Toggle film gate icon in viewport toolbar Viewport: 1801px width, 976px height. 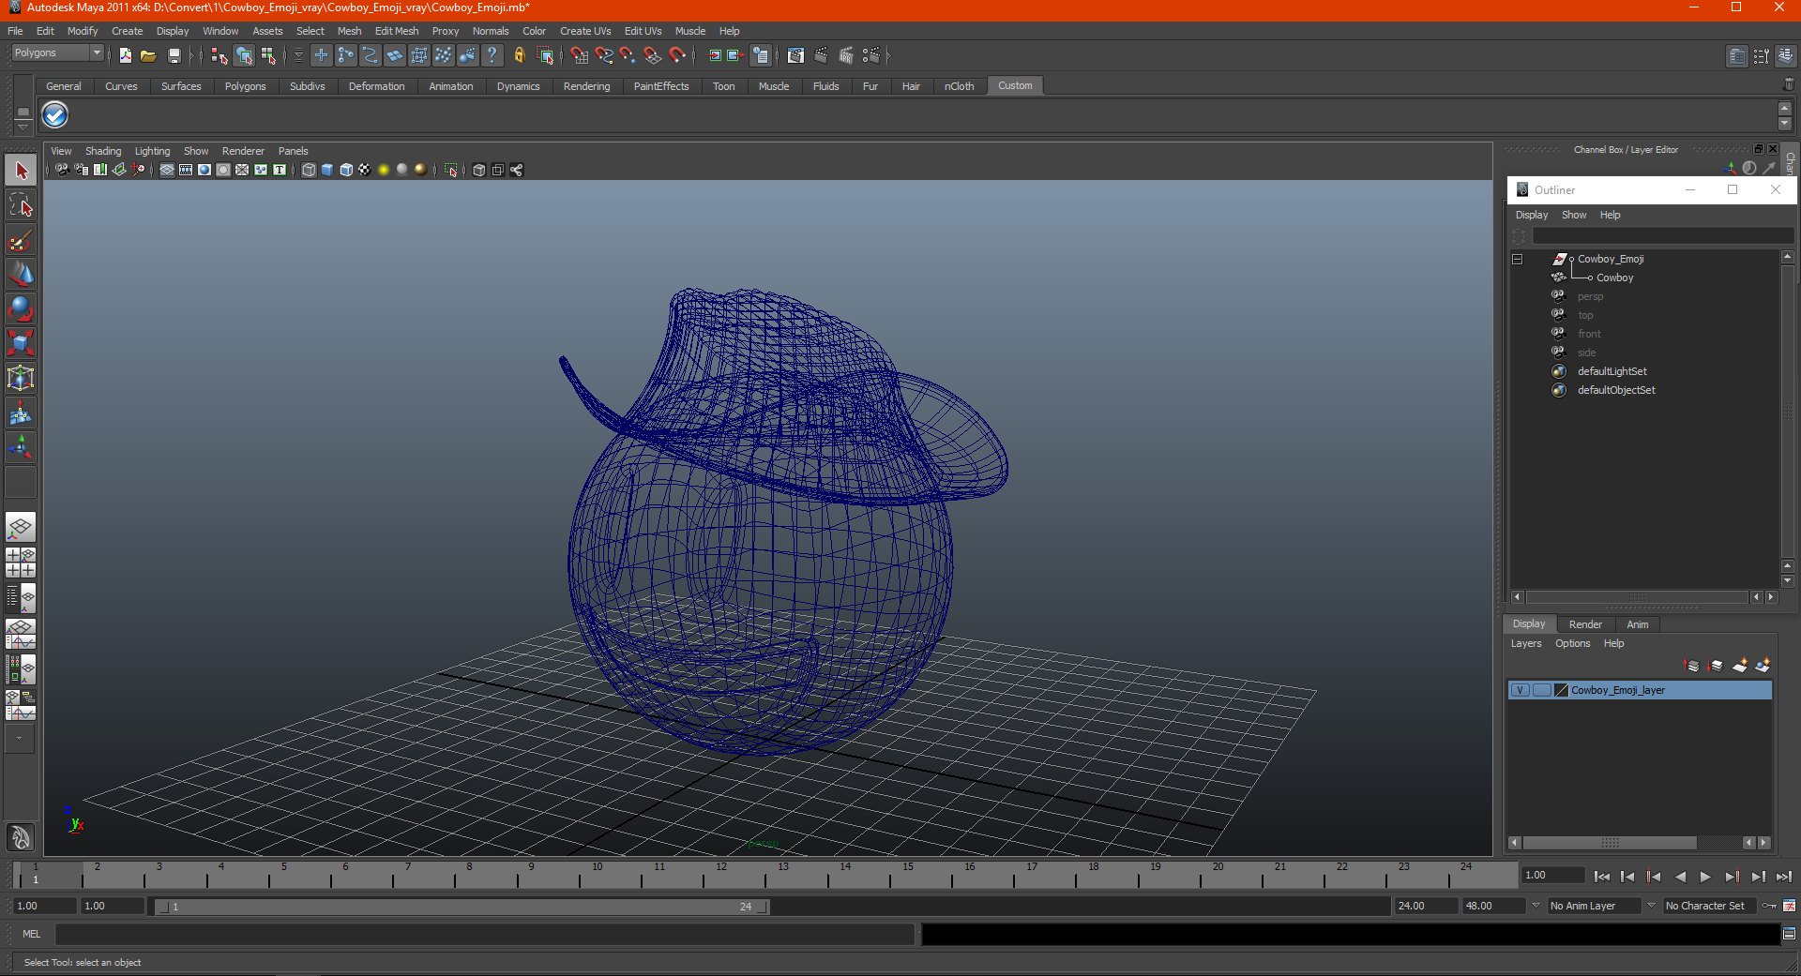point(186,170)
